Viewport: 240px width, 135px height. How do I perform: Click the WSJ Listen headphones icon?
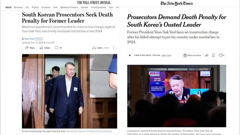point(94,48)
